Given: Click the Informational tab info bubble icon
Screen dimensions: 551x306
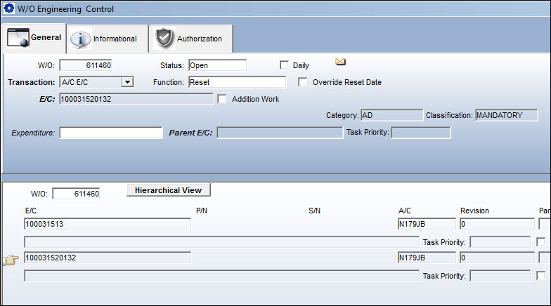Looking at the screenshot, I should [x=80, y=39].
